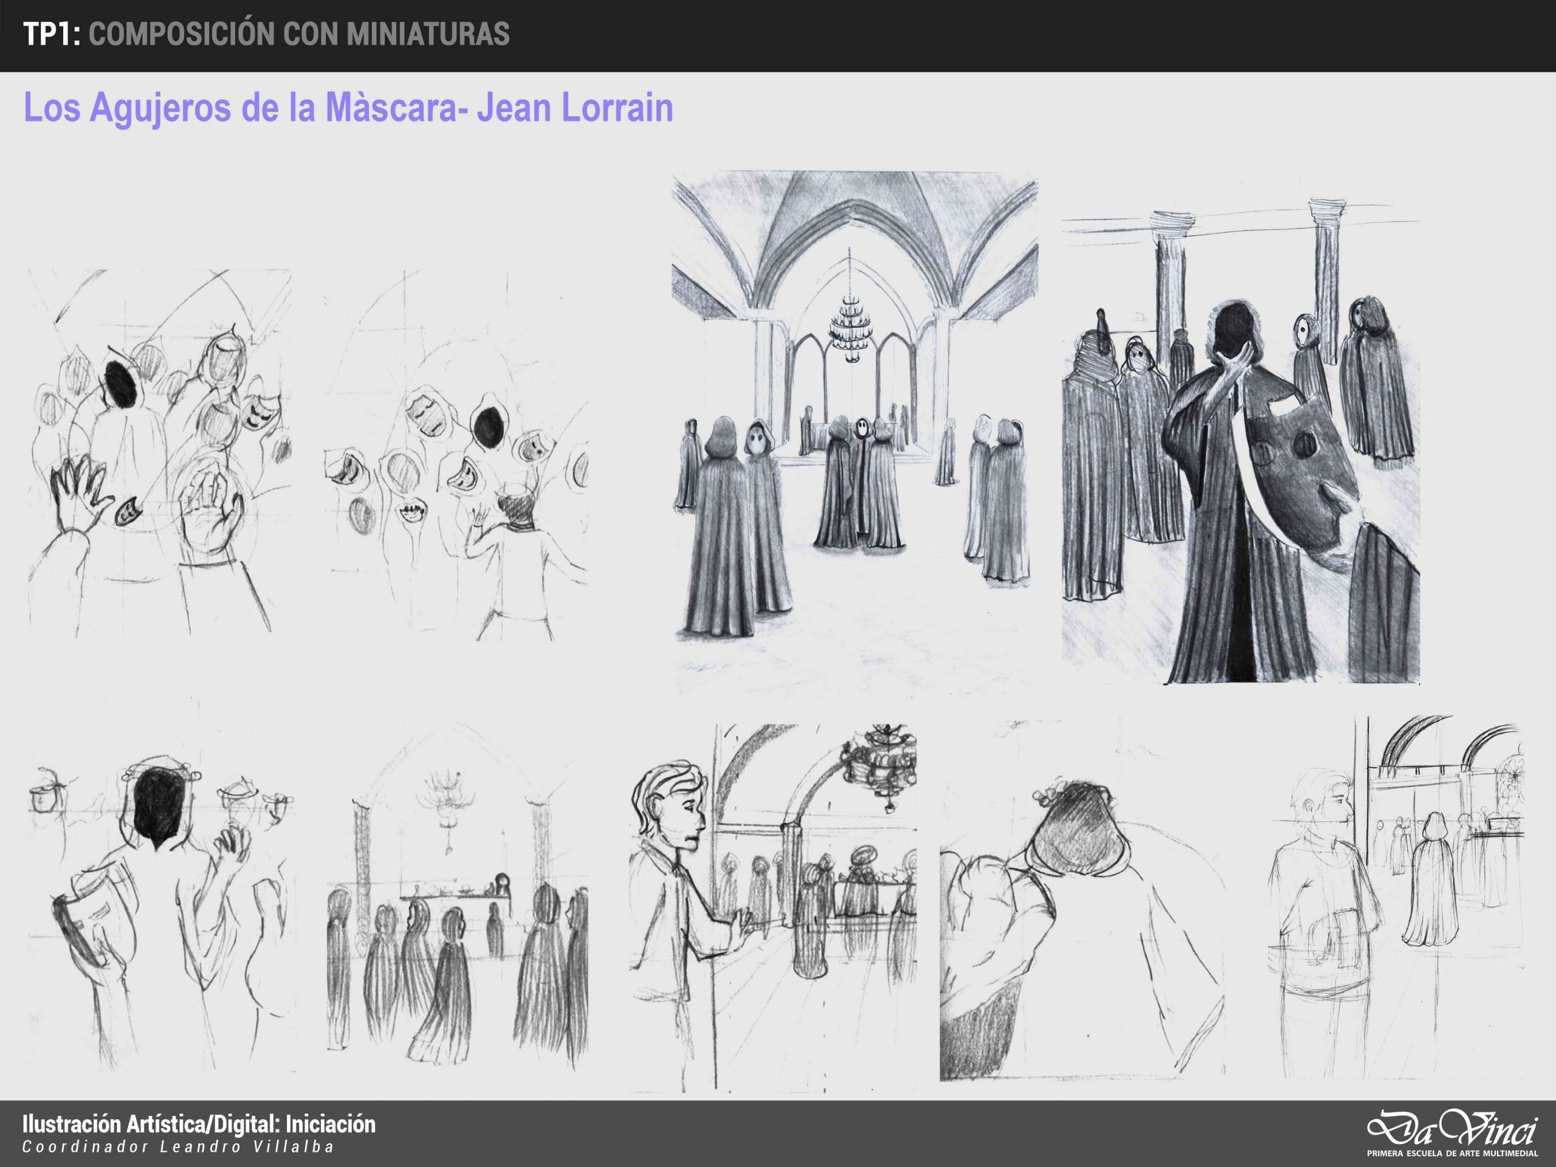The width and height of the screenshot is (1556, 1167).
Task: Click the Primera Escuela de Arte Multimedial tagline
Action: tap(1452, 1154)
